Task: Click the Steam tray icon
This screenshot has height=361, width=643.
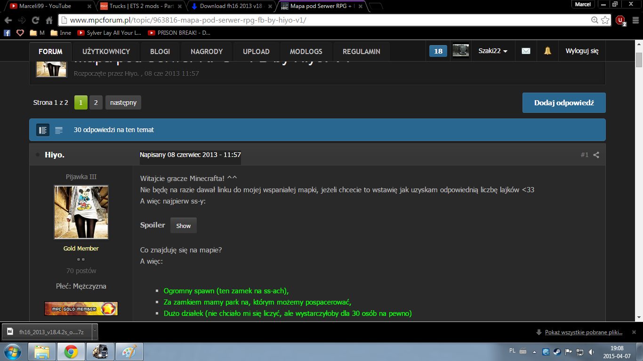Action: [x=557, y=352]
